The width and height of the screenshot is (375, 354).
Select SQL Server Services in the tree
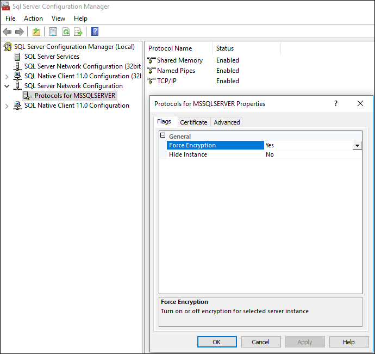(52, 57)
